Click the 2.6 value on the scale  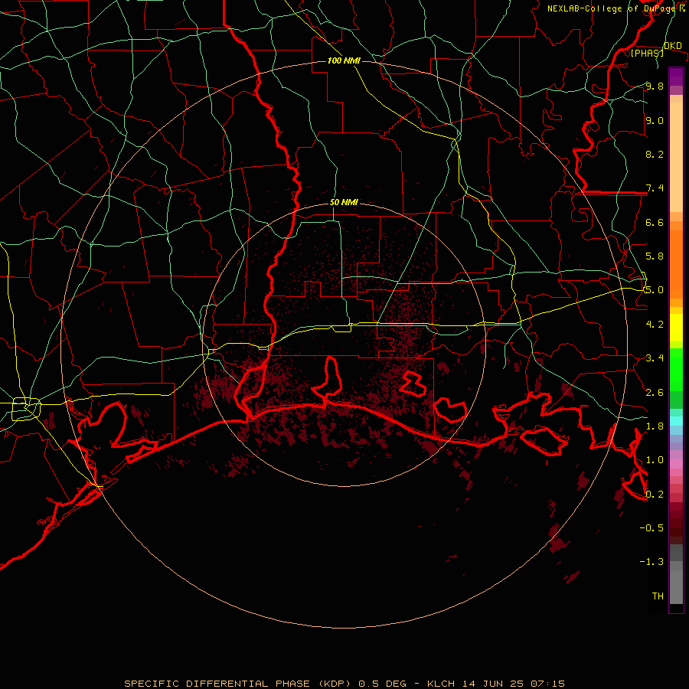[655, 393]
